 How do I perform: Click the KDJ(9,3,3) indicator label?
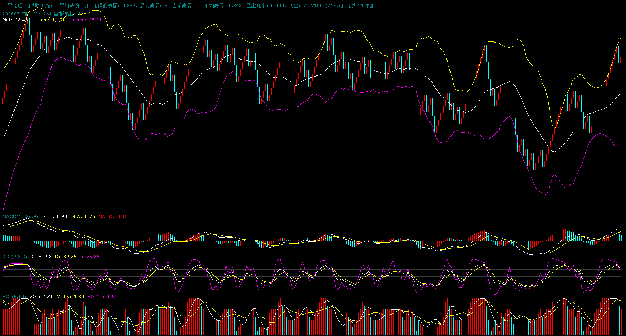[x=15, y=257]
